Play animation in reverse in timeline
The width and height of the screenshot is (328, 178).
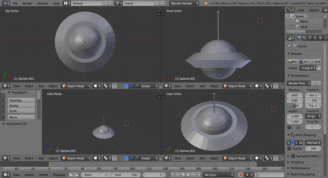(183, 175)
